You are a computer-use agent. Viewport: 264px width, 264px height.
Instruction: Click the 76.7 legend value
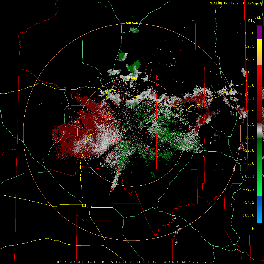coord(250,59)
